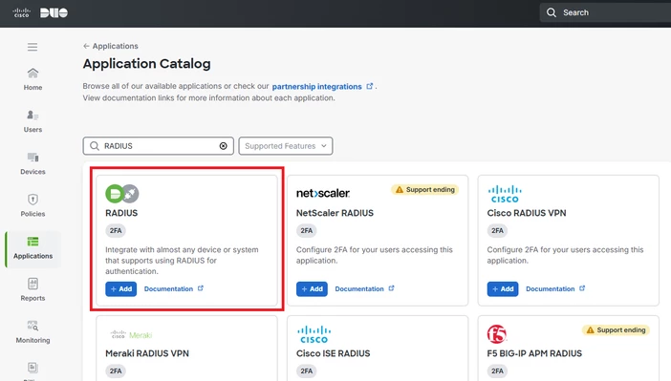Screen dimensions: 671x381
Task: Select the Applications sidebar item
Action: 32,249
